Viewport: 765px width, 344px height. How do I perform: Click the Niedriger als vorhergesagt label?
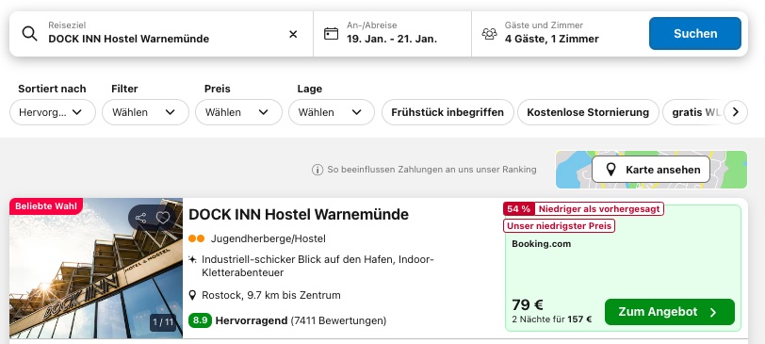(x=599, y=209)
